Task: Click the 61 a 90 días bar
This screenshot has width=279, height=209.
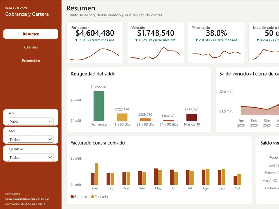Action: coord(168,121)
